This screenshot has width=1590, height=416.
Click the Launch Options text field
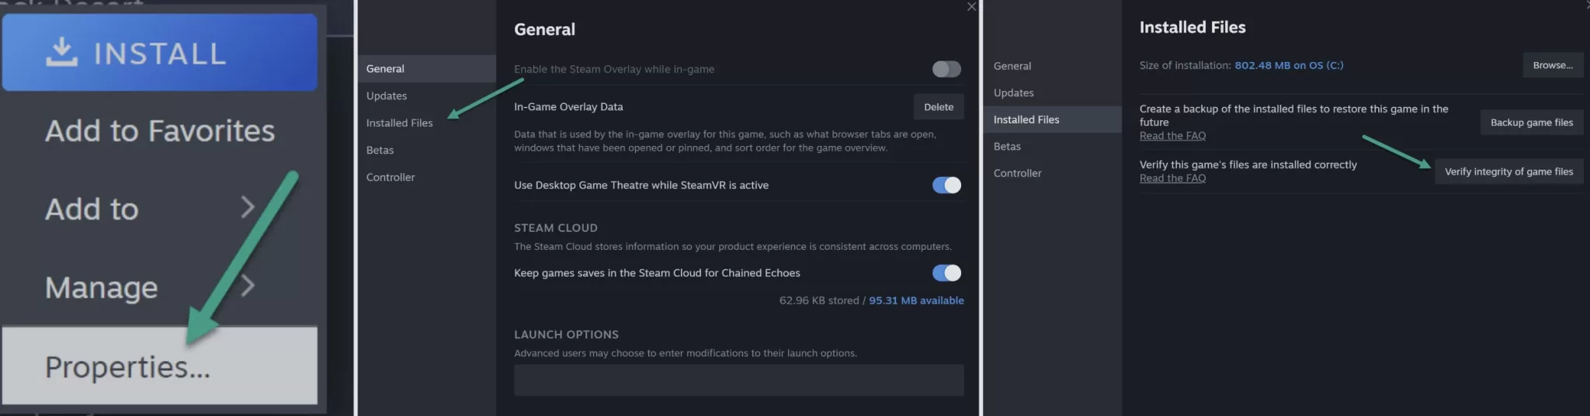tap(739, 380)
